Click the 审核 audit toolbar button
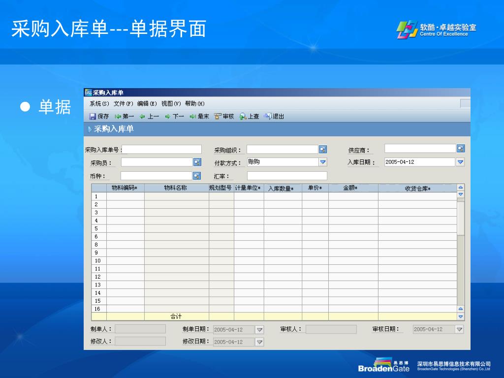Viewport: 504px width, 378px height. (x=224, y=116)
